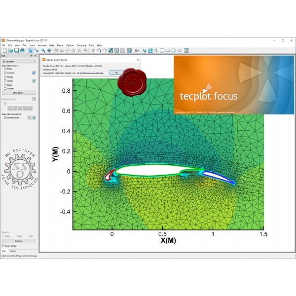Open the Tools menu

tap(91, 45)
